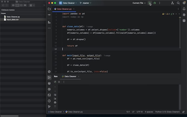
Task: Open the Commit tool window
Action: point(49,15)
